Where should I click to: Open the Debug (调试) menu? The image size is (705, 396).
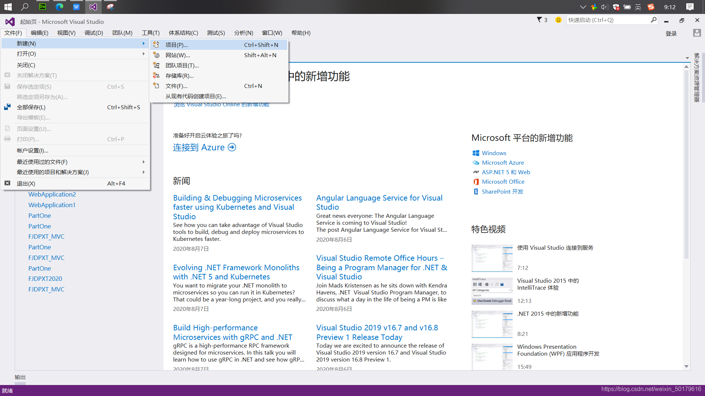94,33
